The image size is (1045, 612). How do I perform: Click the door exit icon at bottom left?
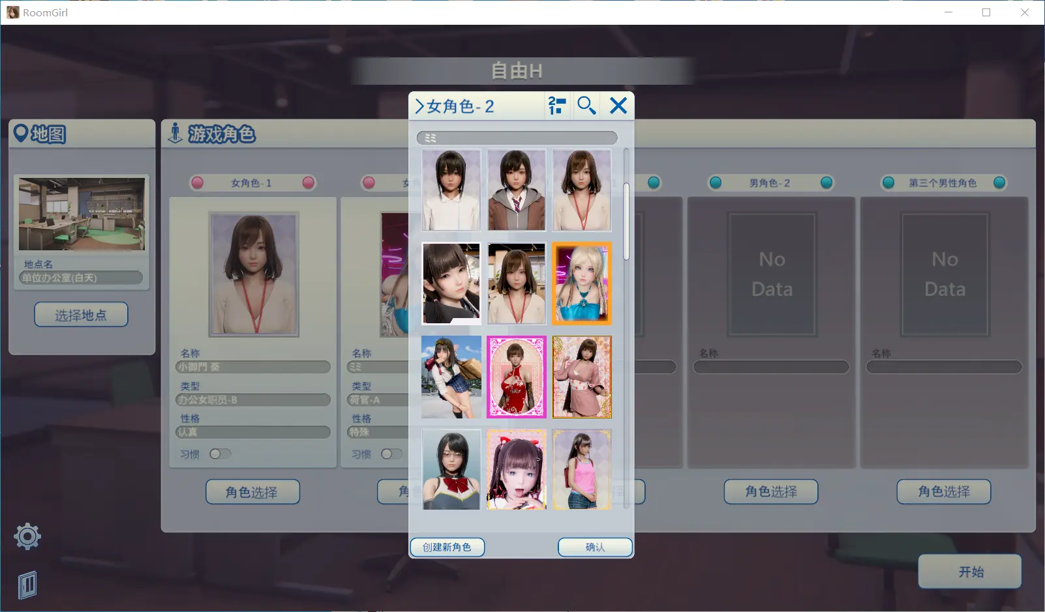(27, 584)
